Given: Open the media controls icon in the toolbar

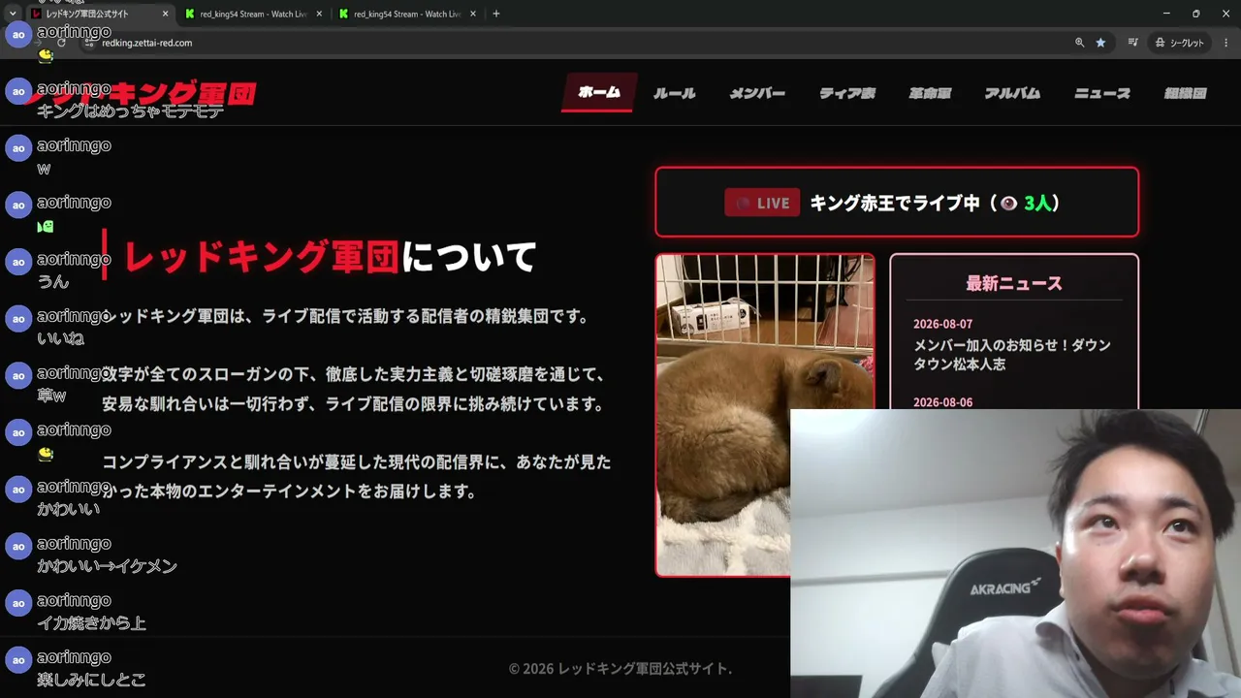Looking at the screenshot, I should tap(1132, 43).
